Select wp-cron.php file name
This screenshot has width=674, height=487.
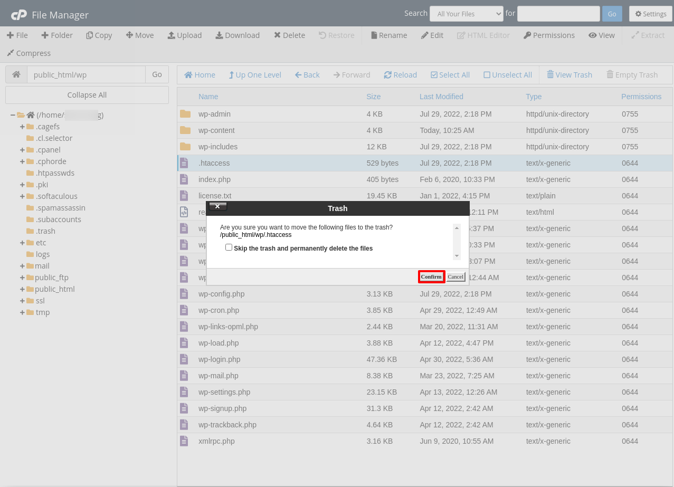tap(219, 310)
